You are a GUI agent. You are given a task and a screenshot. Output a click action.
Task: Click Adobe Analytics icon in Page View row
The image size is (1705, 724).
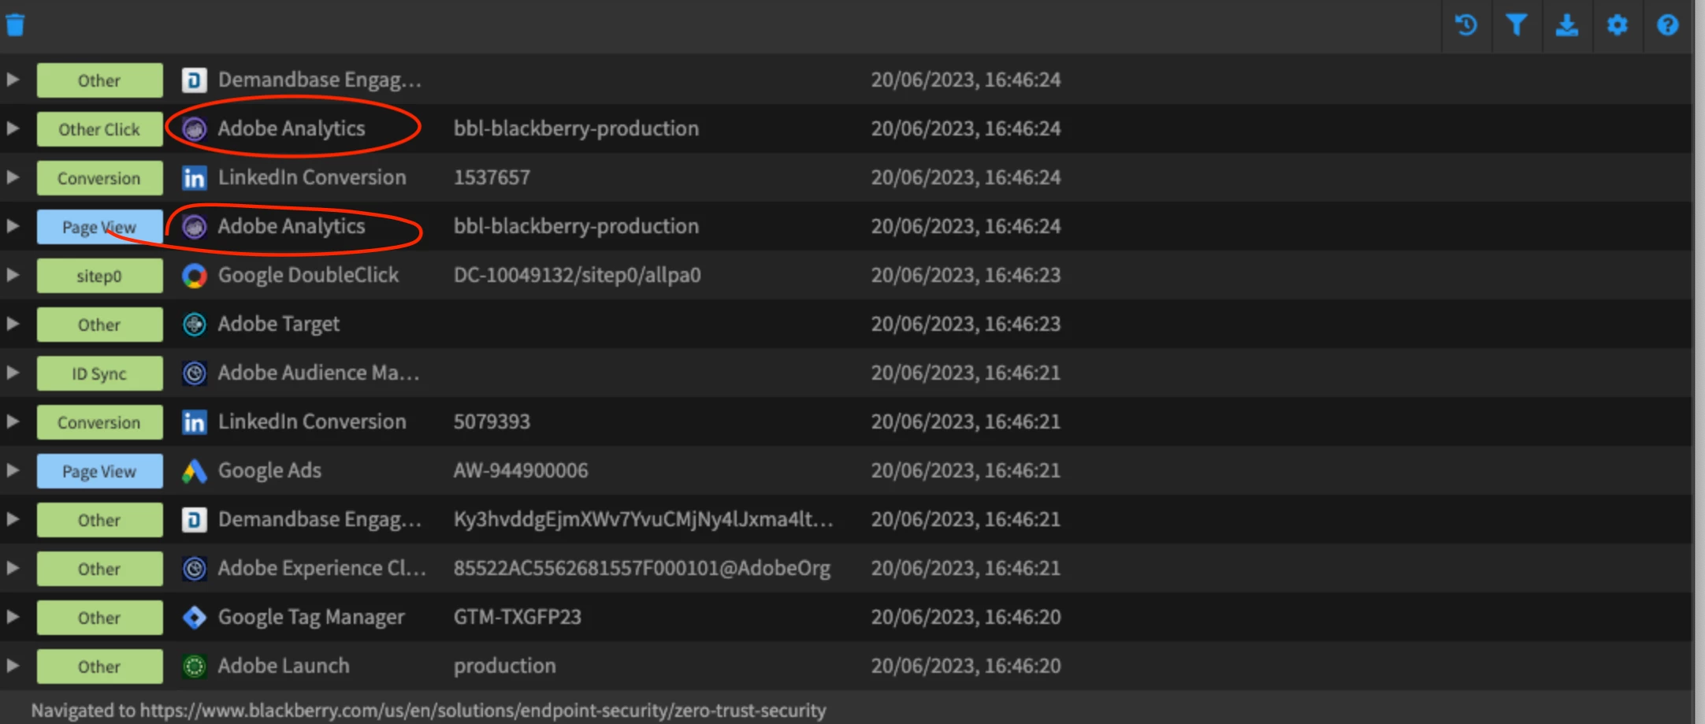click(x=194, y=226)
